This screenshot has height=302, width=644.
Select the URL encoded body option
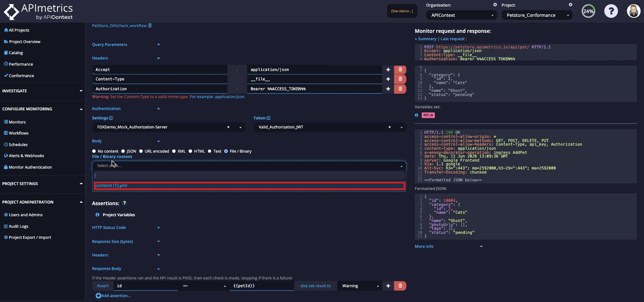[141, 151]
